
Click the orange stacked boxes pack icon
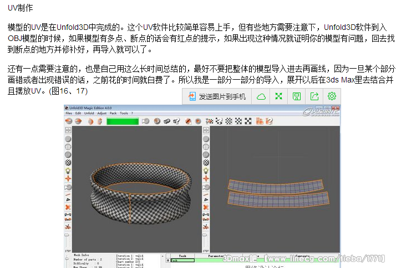coord(260,121)
